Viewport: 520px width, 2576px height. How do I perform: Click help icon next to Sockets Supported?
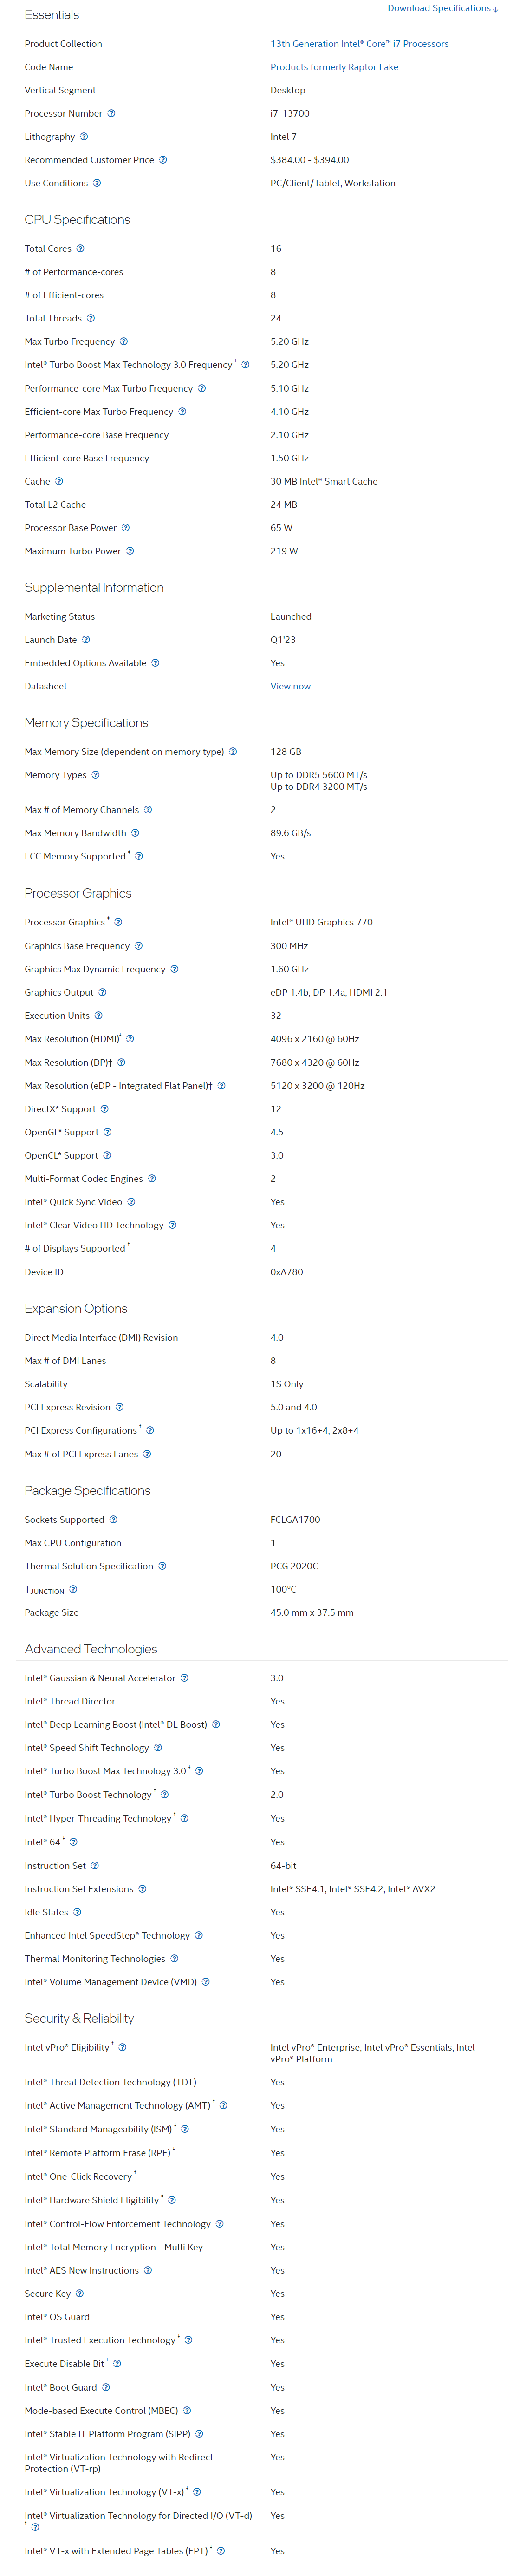point(113,1520)
